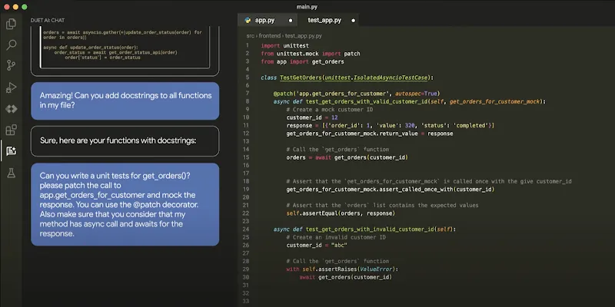Click the comment on line 21

382,205
